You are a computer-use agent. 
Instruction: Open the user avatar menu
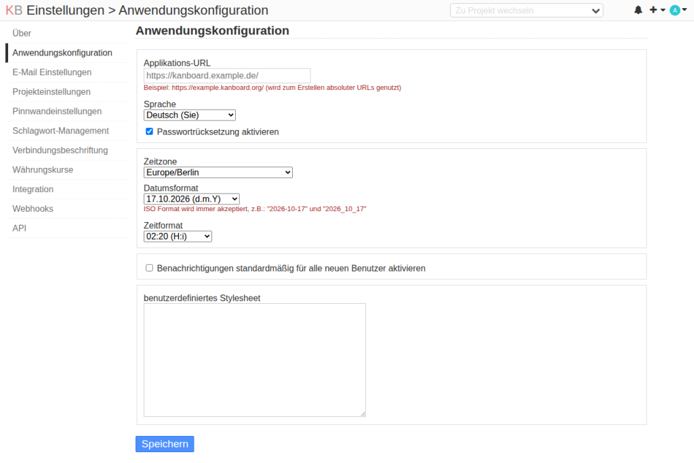(678, 10)
